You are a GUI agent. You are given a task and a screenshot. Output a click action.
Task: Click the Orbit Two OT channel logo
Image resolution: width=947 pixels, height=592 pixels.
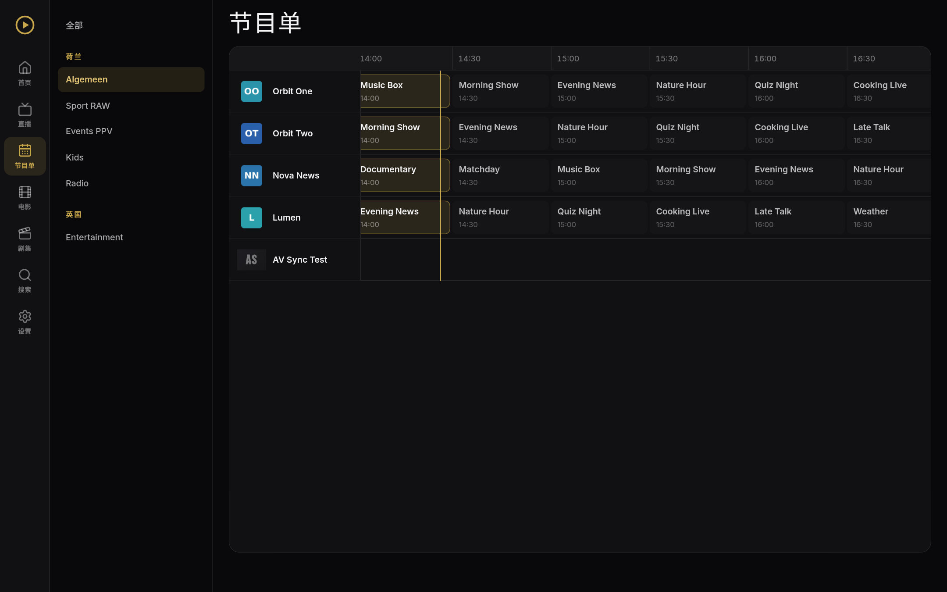click(252, 133)
